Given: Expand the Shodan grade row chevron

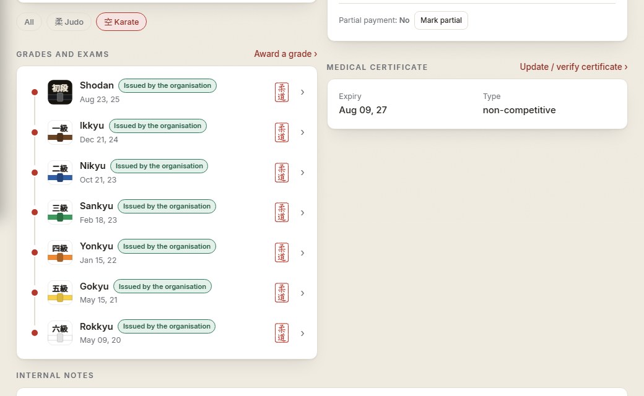Looking at the screenshot, I should point(303,92).
